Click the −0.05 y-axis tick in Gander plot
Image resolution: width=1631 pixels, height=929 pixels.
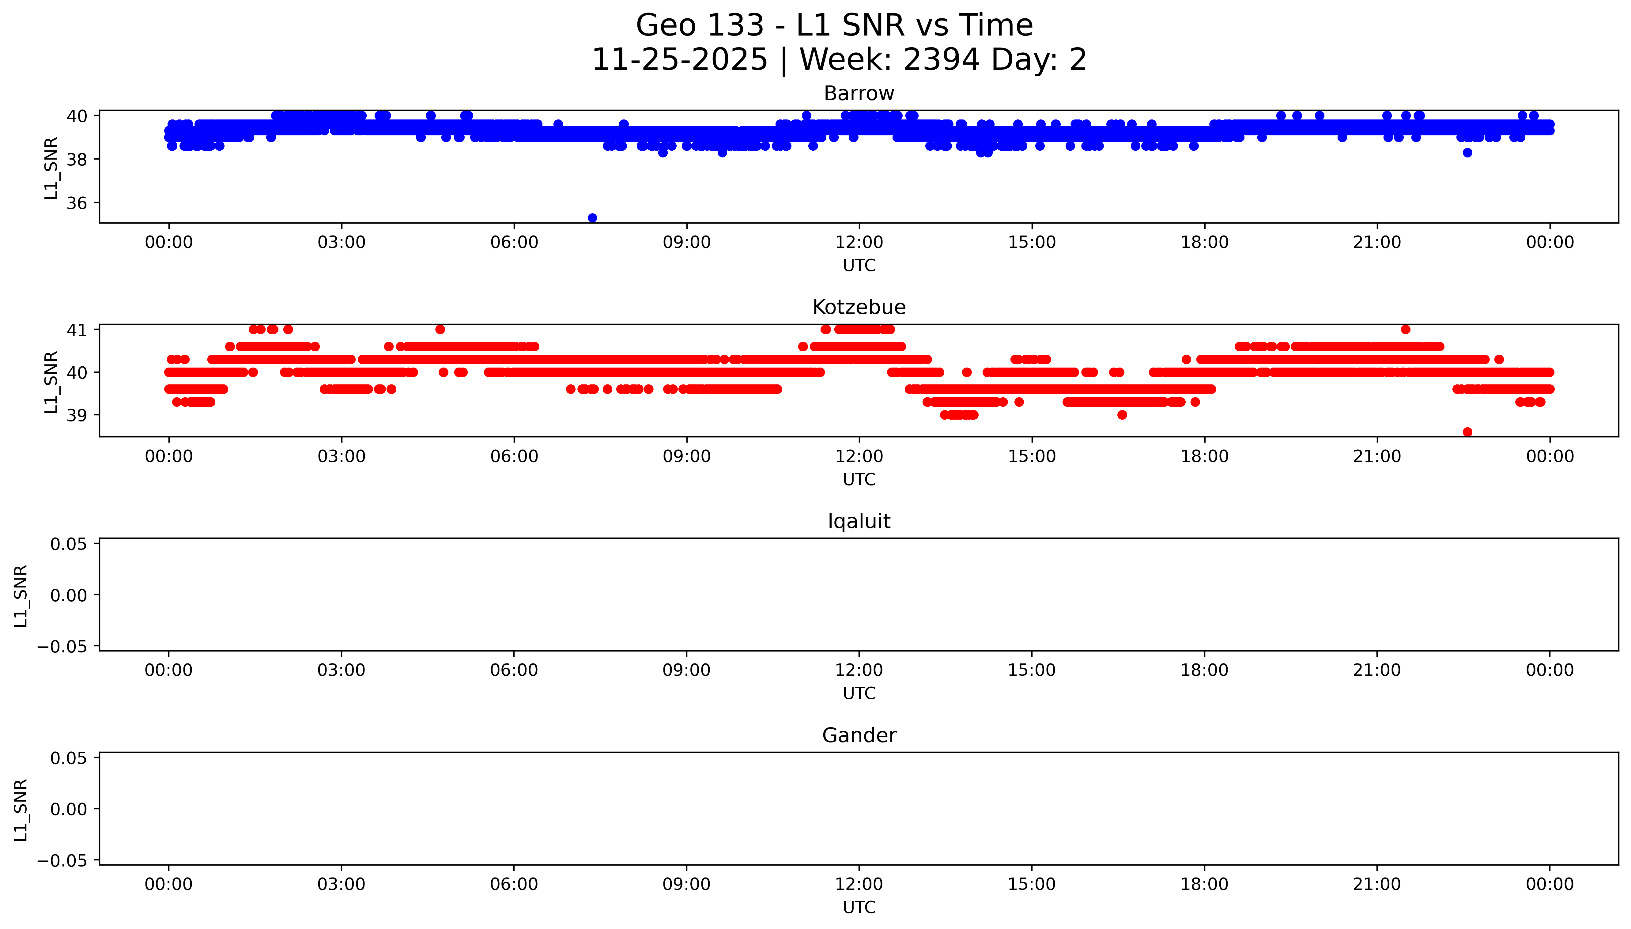coord(62,861)
